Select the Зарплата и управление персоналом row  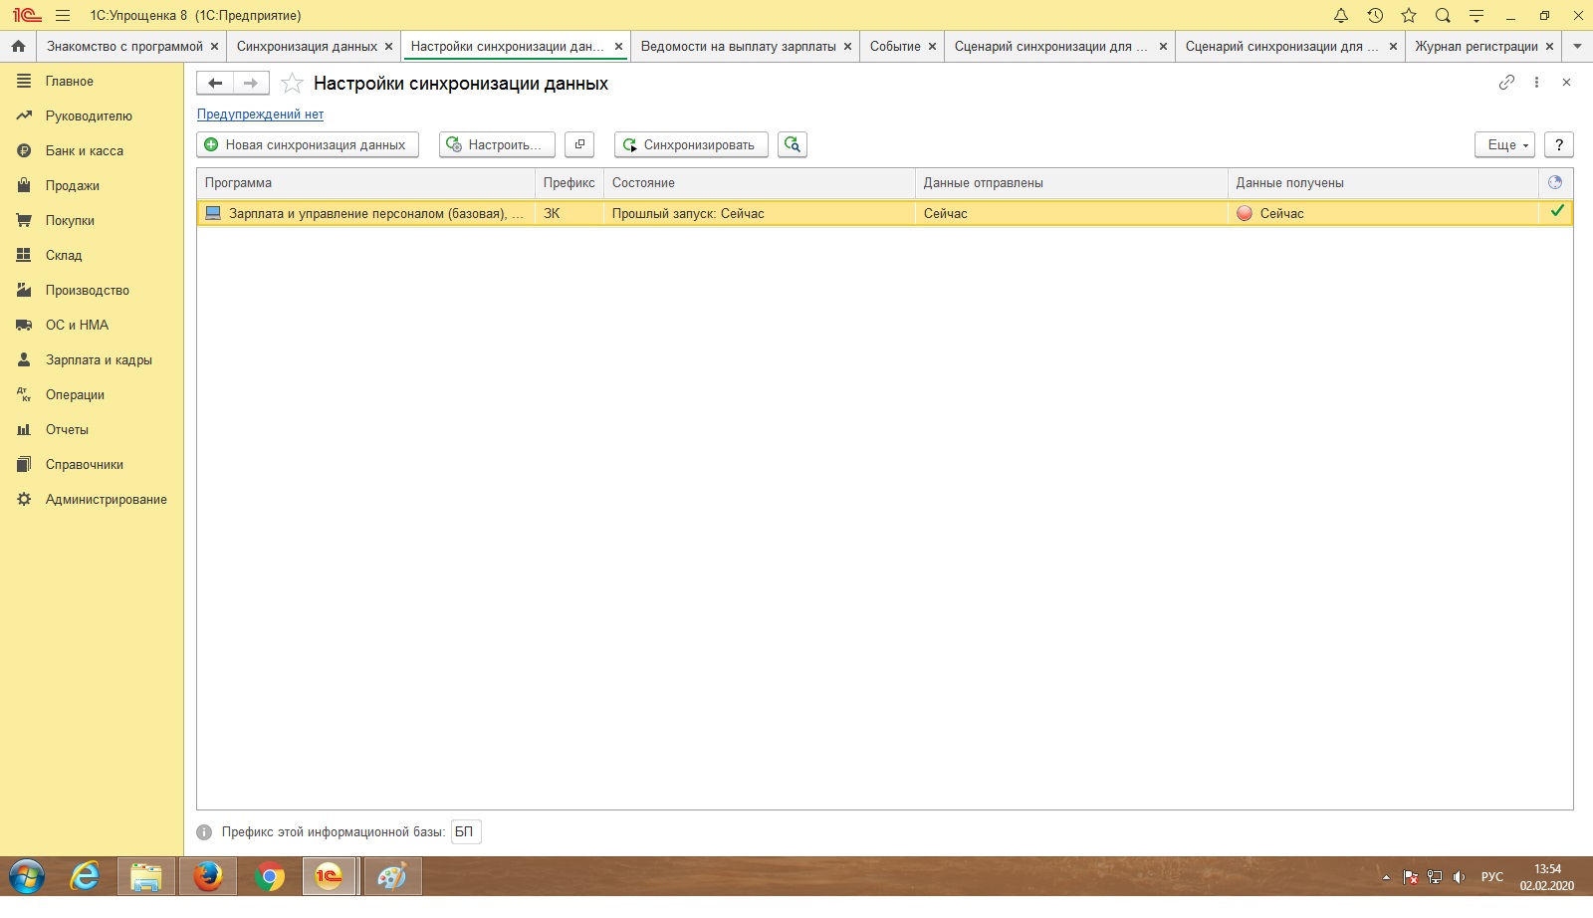tap(884, 213)
